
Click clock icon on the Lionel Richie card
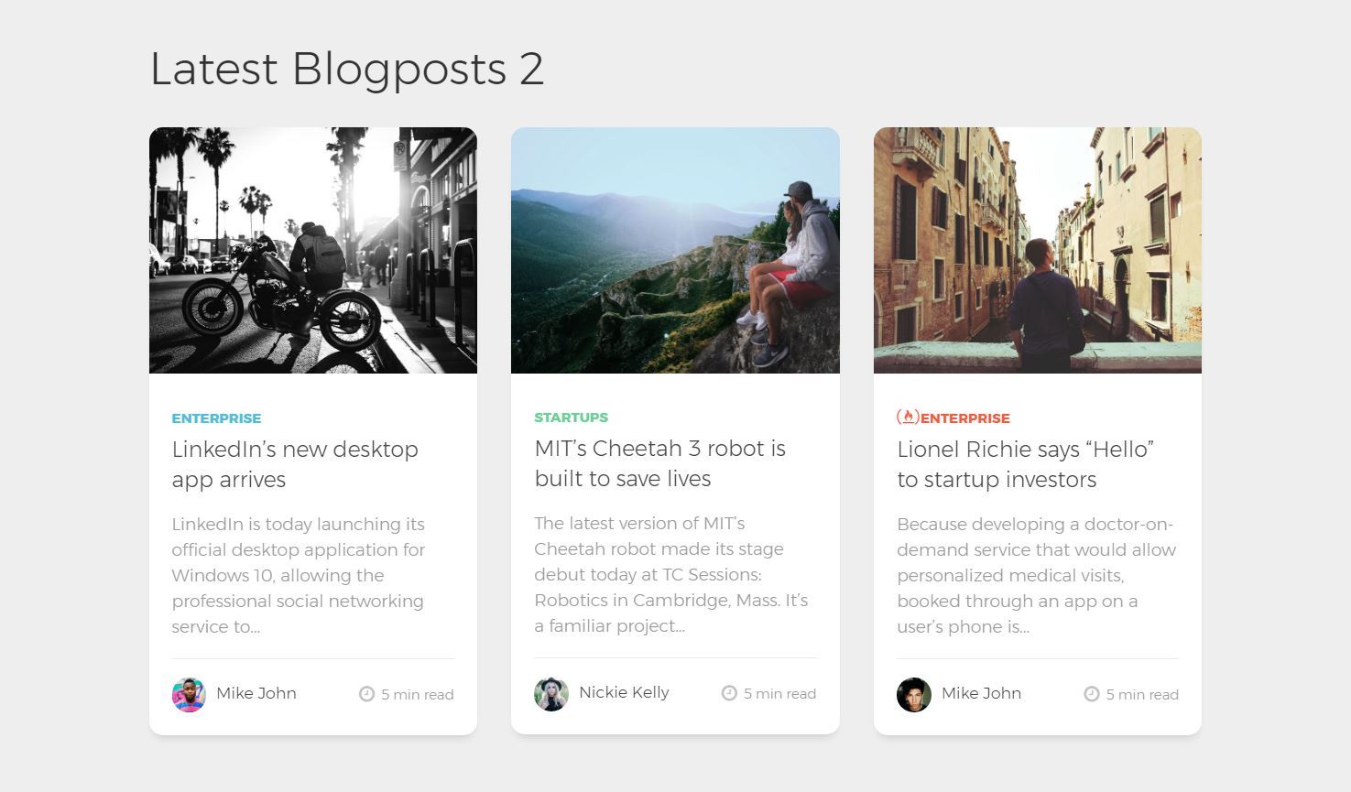(1091, 694)
